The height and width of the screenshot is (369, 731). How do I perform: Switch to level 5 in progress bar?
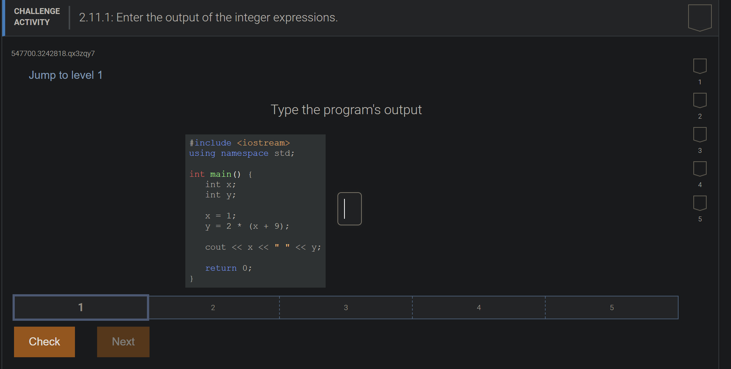[x=612, y=307]
